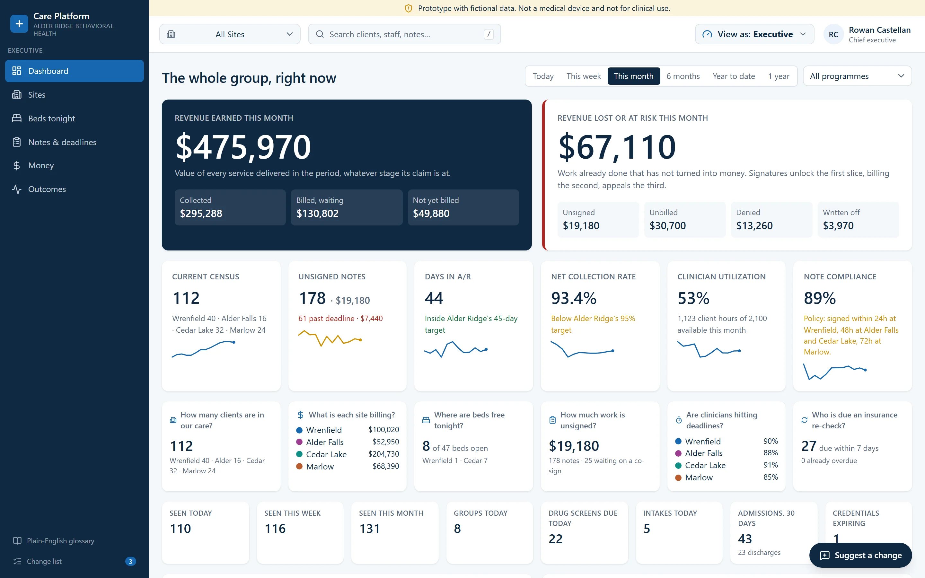925x578 pixels.
Task: Click the Money dollar sign icon
Action: tap(16, 165)
